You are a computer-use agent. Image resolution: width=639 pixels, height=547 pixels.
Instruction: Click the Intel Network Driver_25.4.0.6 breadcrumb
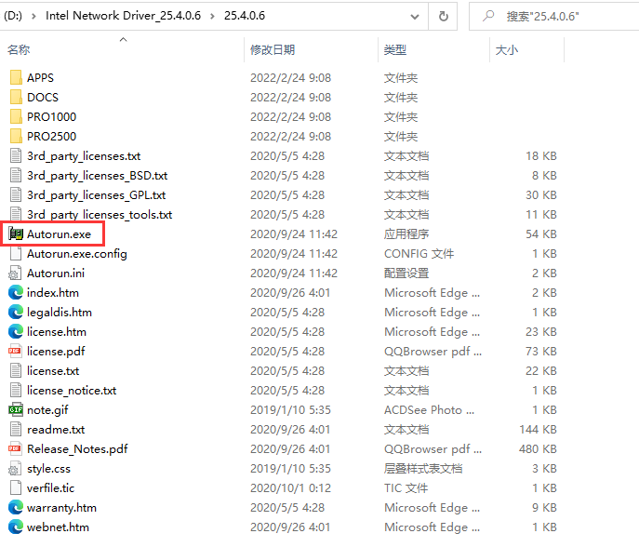124,17
